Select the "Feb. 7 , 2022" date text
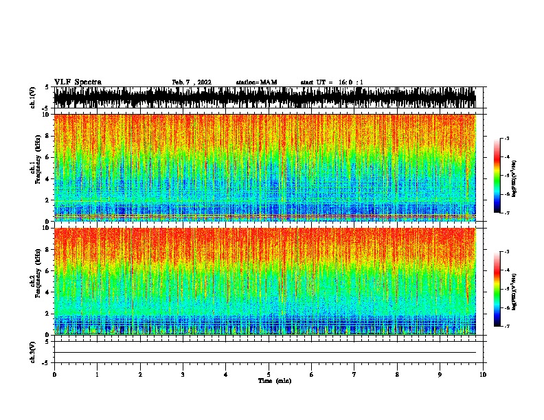This screenshot has height=420, width=544. coord(192,82)
